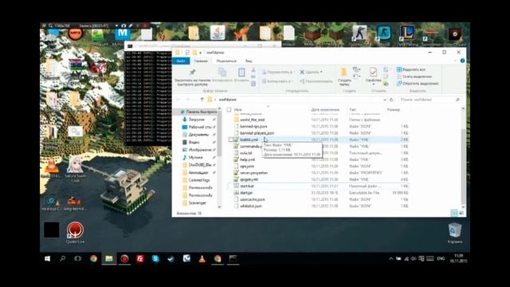Click the Удалить red X icon
The image size is (510, 287).
302,72
